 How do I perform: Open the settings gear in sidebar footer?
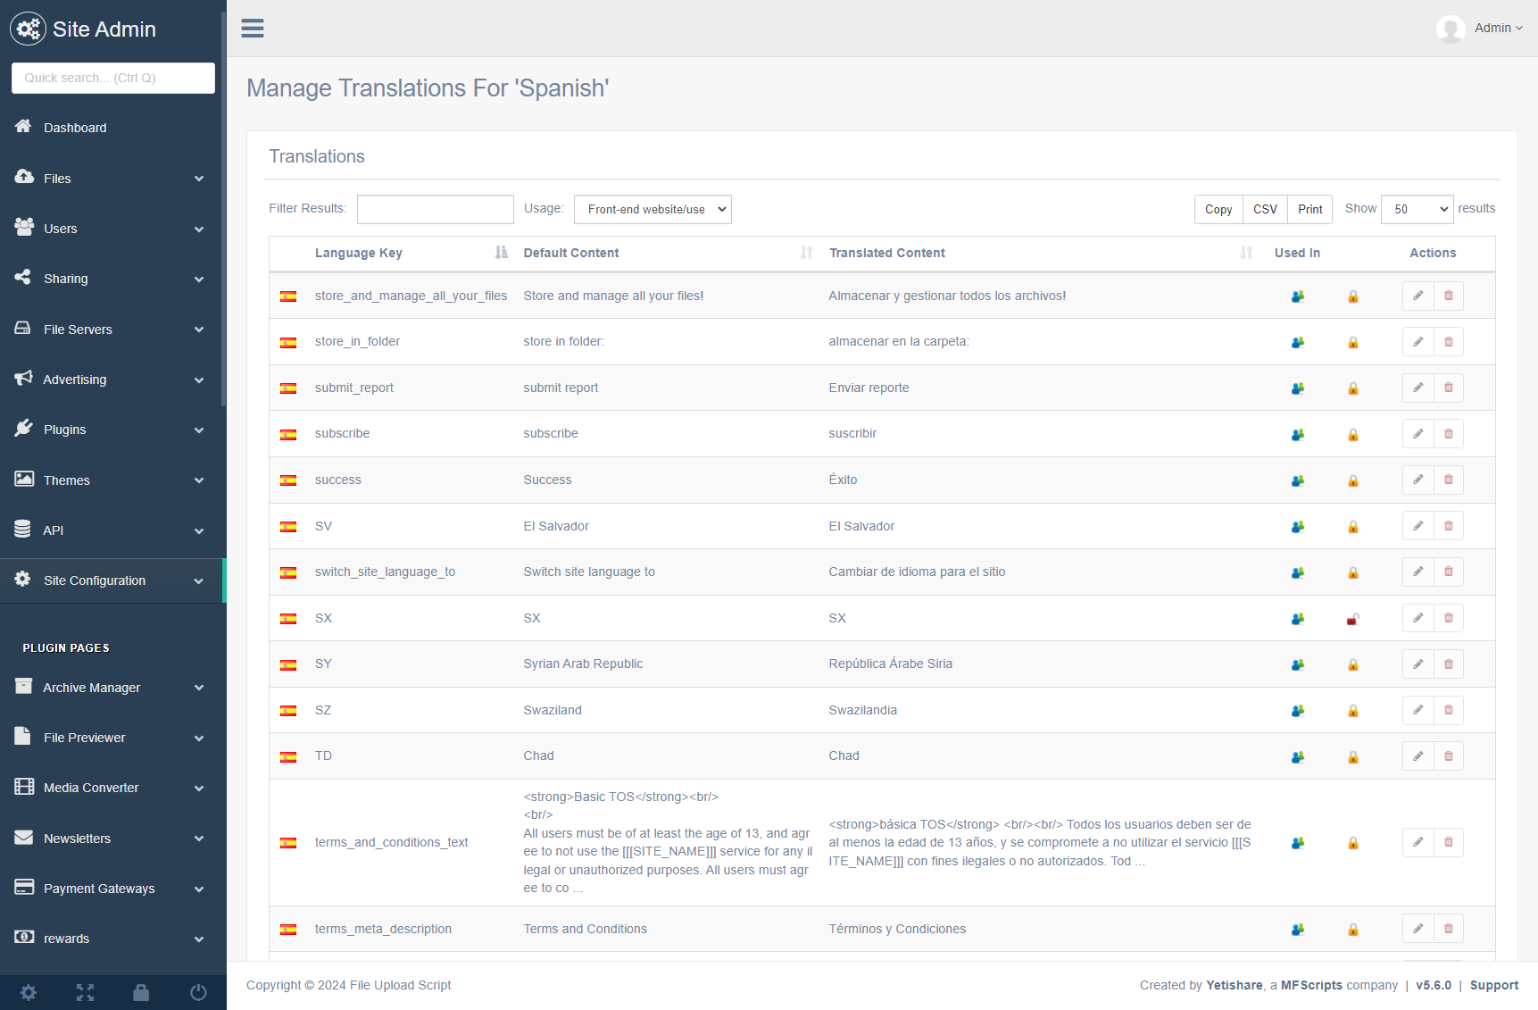29,992
